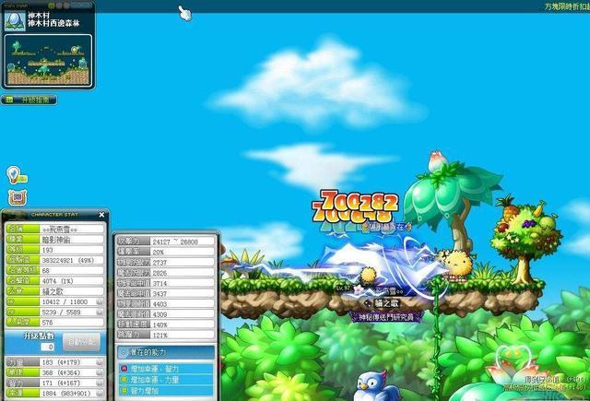Click the attack range value 24127 ~ 26808
The width and height of the screenshot is (590, 401).
pyautogui.click(x=183, y=242)
